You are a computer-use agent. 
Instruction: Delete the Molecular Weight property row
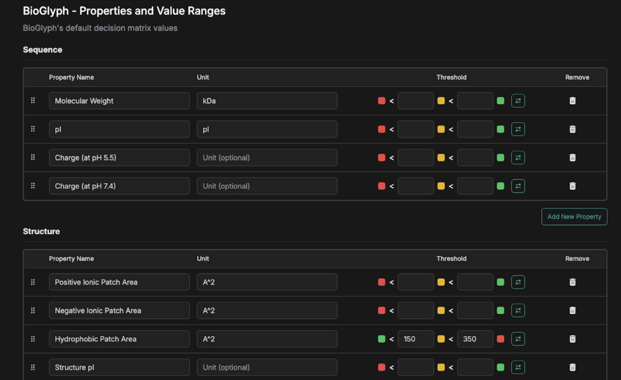[x=572, y=101]
